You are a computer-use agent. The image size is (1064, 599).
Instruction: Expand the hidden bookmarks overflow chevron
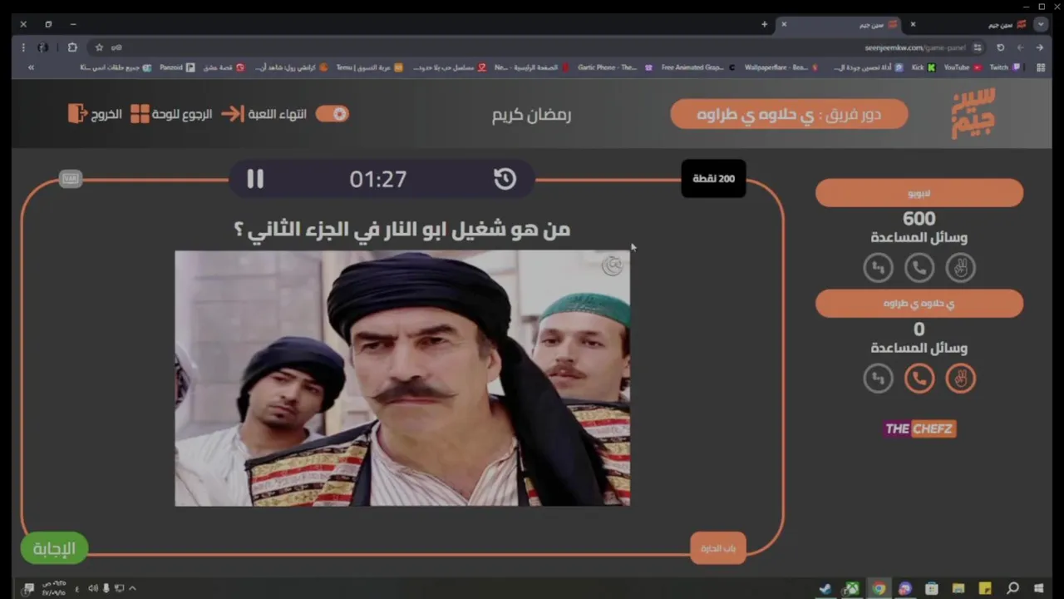pos(31,67)
